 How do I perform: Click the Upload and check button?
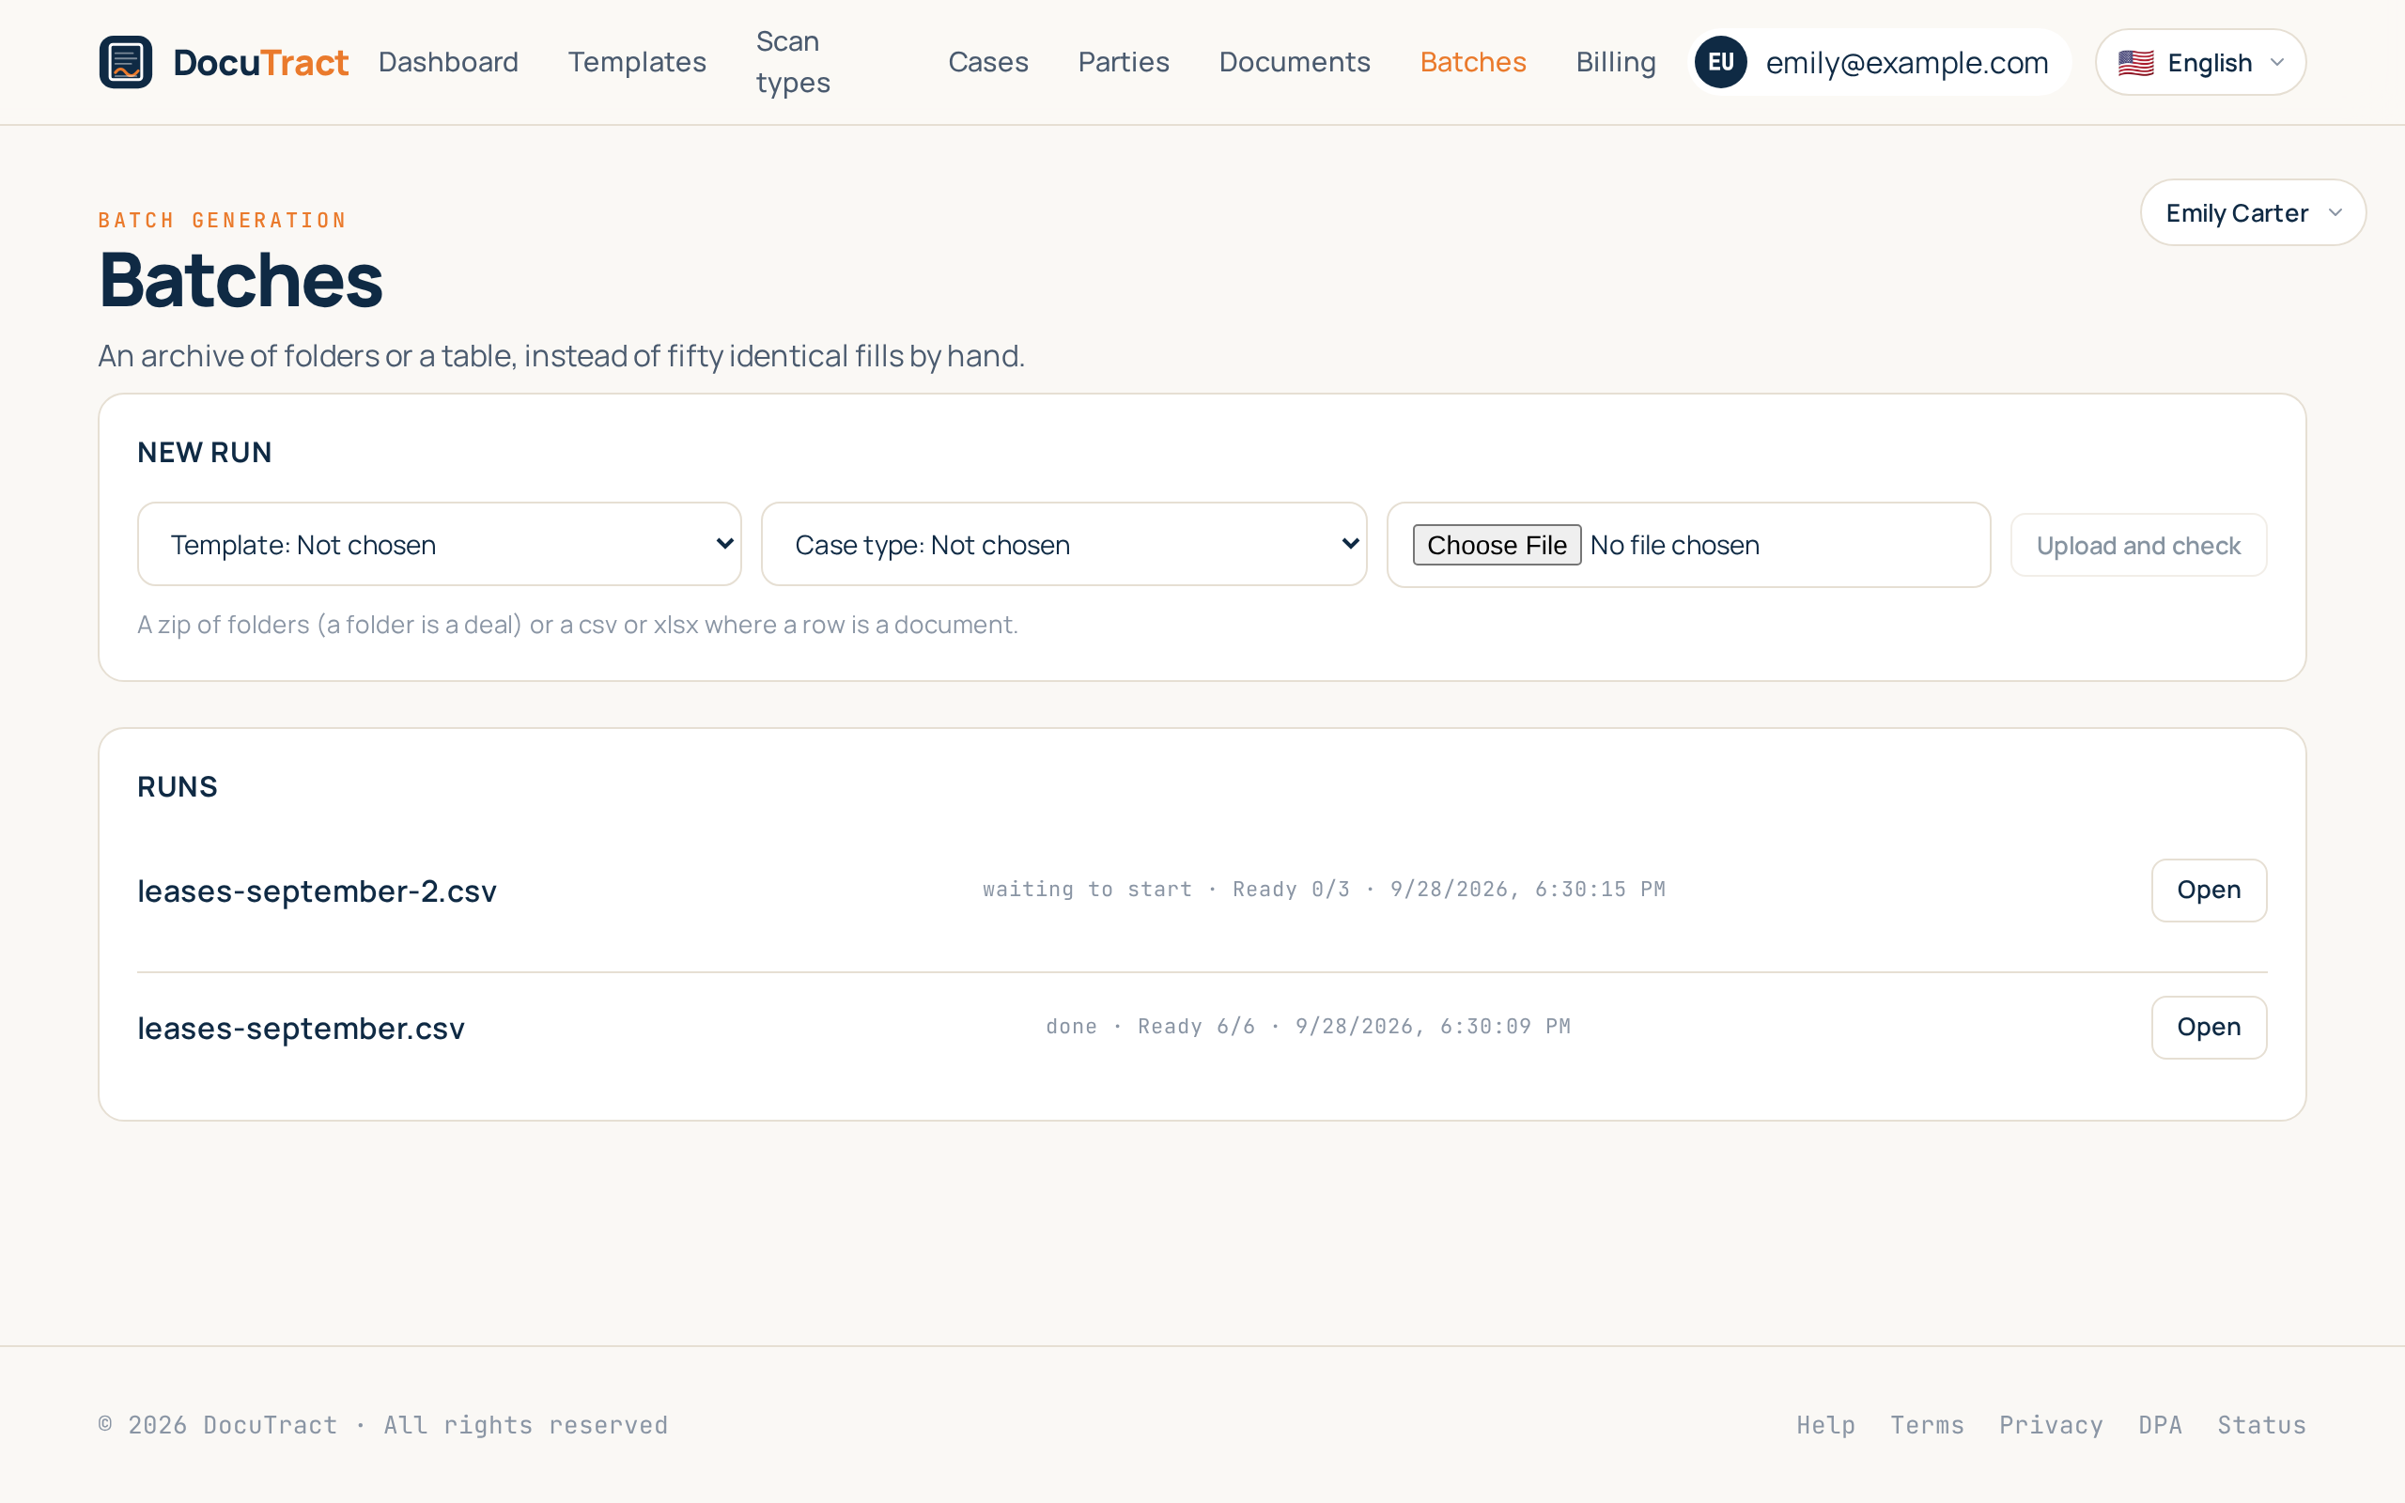[x=2138, y=545]
